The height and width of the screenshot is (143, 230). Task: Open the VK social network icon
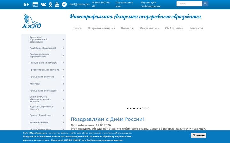(43, 4)
